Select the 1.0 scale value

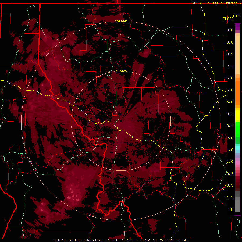pyautogui.click(x=230, y=162)
